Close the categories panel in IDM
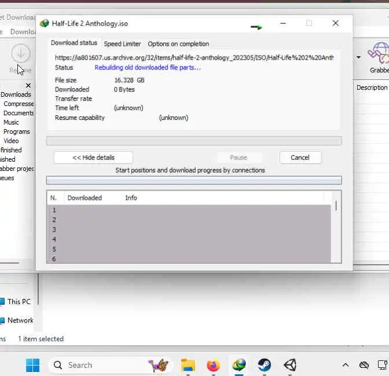Screen dimensions: 389x376 28,85
